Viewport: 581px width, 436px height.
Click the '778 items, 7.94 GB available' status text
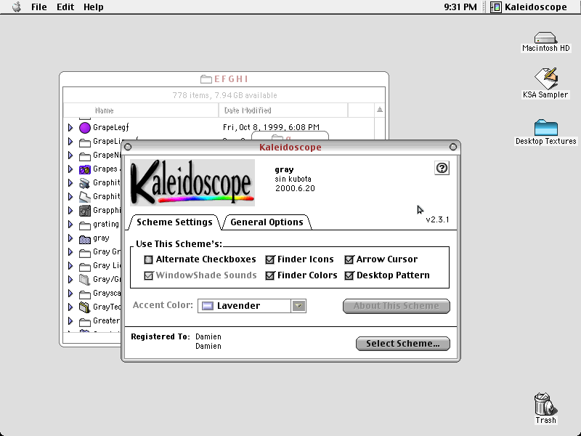tap(224, 95)
